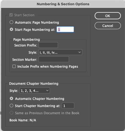Viewport: 125px width, 131px height.
Task: Click the OK button
Action: [108, 16]
